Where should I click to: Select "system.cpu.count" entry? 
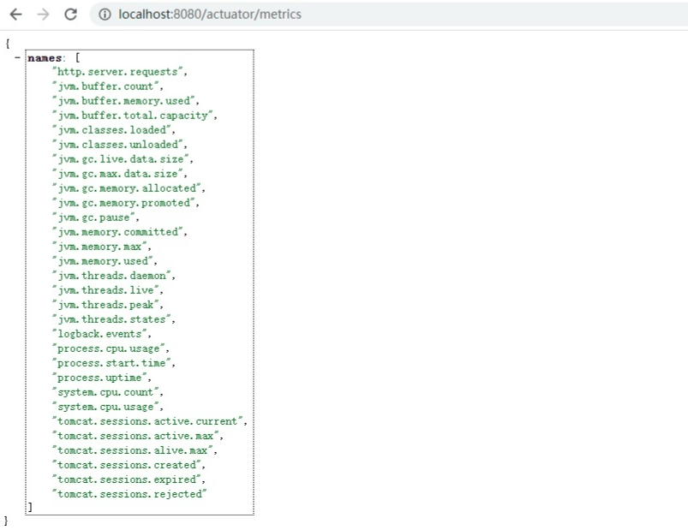(105, 392)
